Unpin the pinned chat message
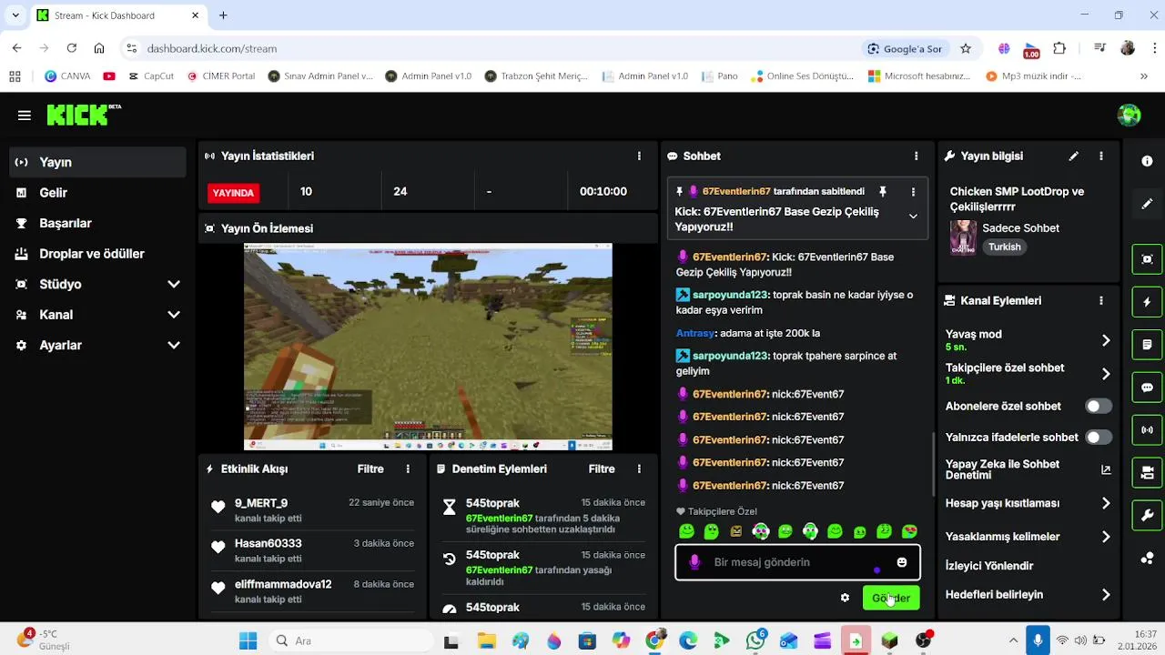1165x655 pixels. 882,192
